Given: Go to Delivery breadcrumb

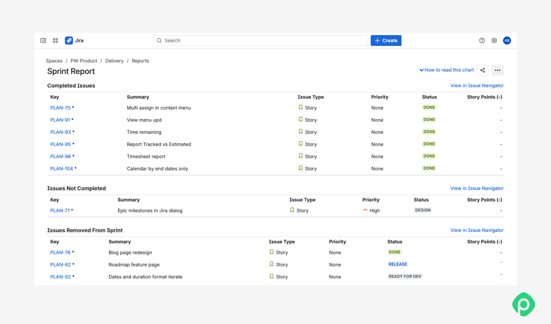Looking at the screenshot, I should (x=114, y=61).
